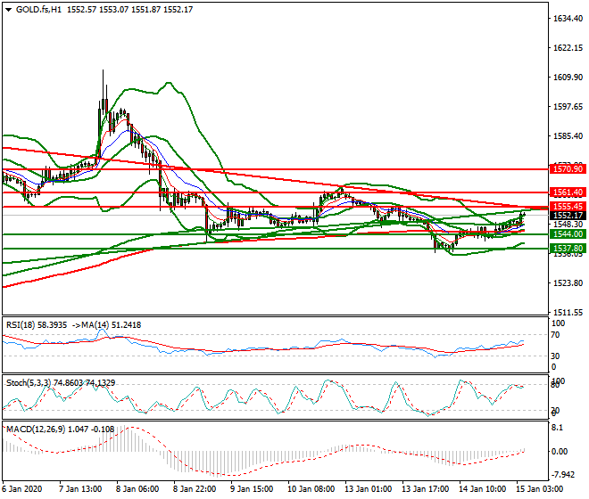
Task: Click the MACD -7.942 scale value
Action: (562, 475)
